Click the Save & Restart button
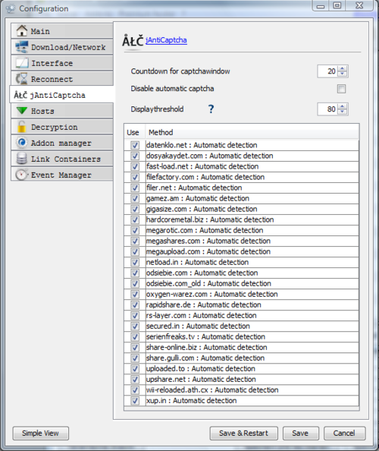The width and height of the screenshot is (379, 451). [244, 434]
